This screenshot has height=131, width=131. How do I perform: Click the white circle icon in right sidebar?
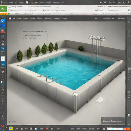129,115
